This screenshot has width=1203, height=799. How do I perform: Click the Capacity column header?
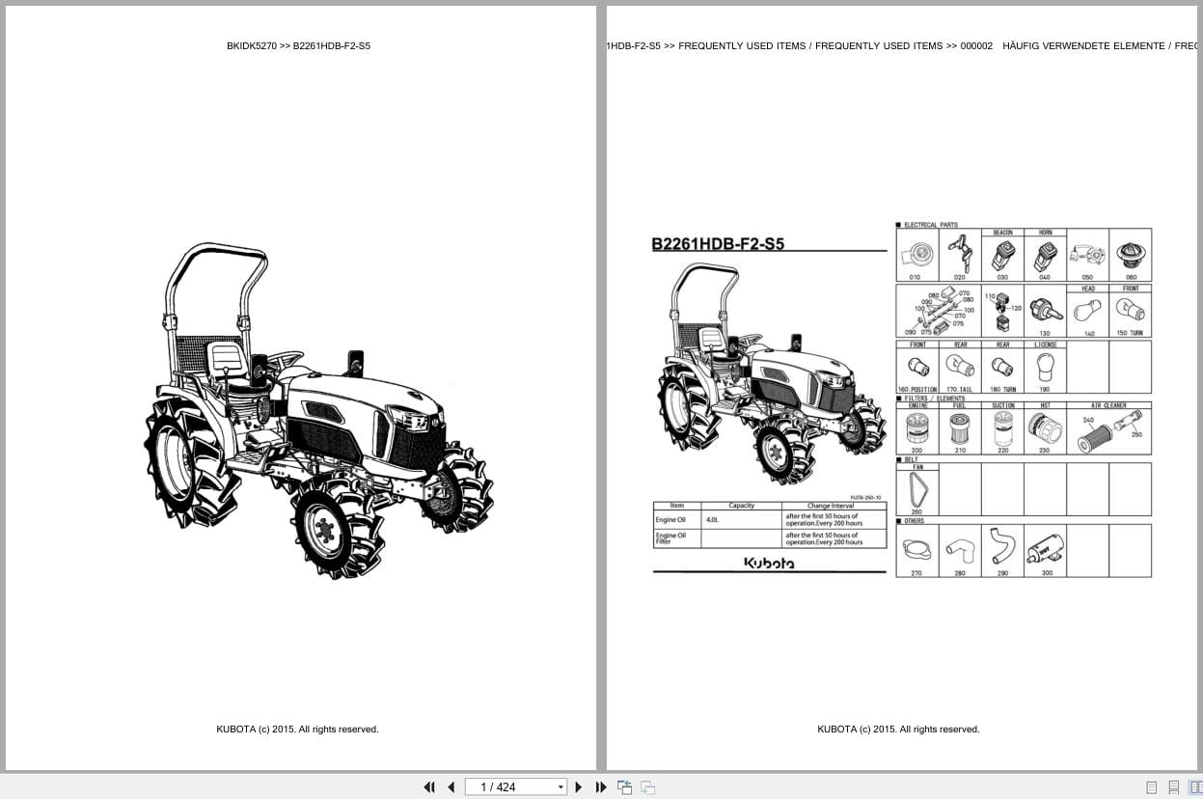pyautogui.click(x=741, y=506)
